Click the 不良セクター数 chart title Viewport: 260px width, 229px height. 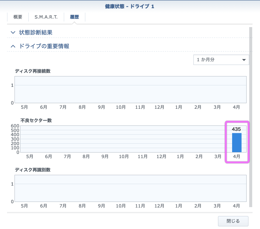(36, 121)
